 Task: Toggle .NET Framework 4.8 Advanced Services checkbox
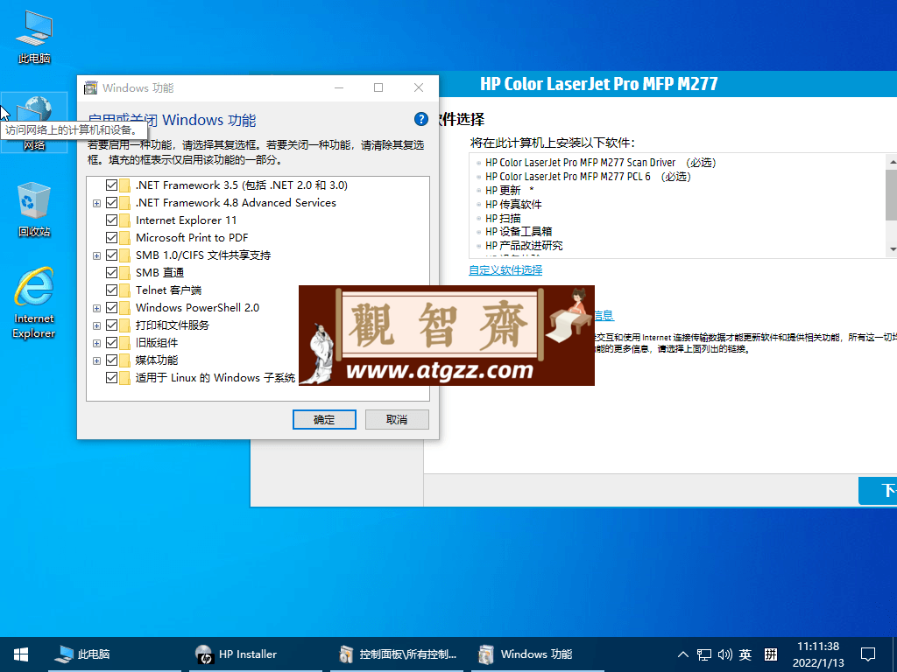(x=111, y=202)
